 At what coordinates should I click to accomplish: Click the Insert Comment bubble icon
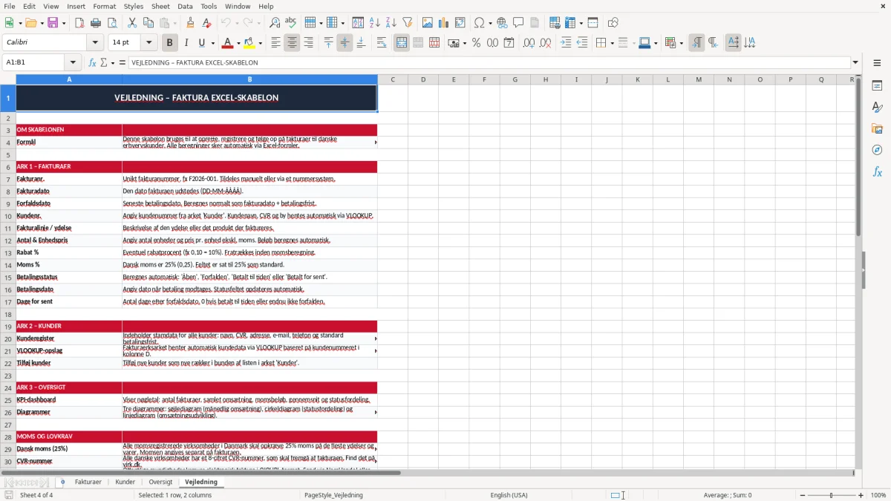(518, 23)
